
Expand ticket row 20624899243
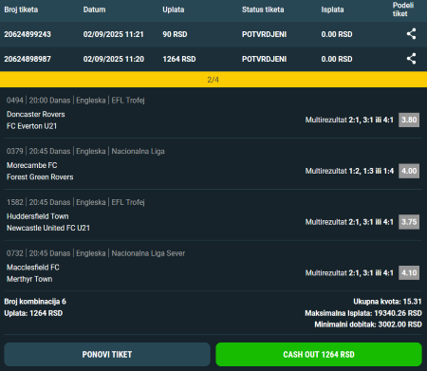tap(213, 34)
